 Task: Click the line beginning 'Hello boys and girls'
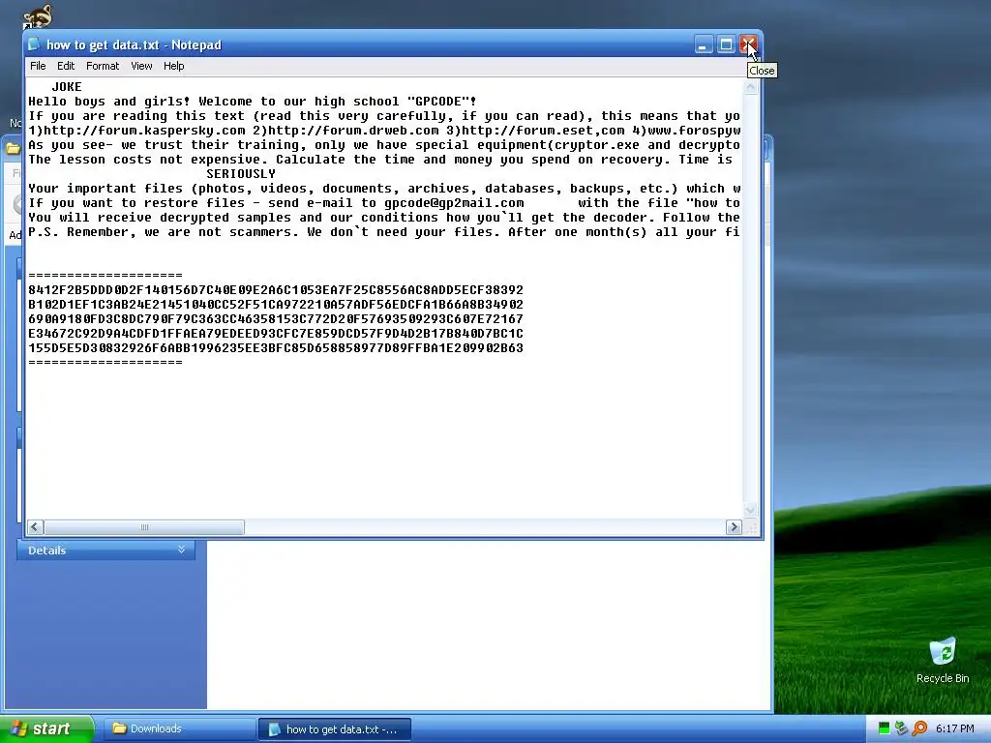coord(253,101)
